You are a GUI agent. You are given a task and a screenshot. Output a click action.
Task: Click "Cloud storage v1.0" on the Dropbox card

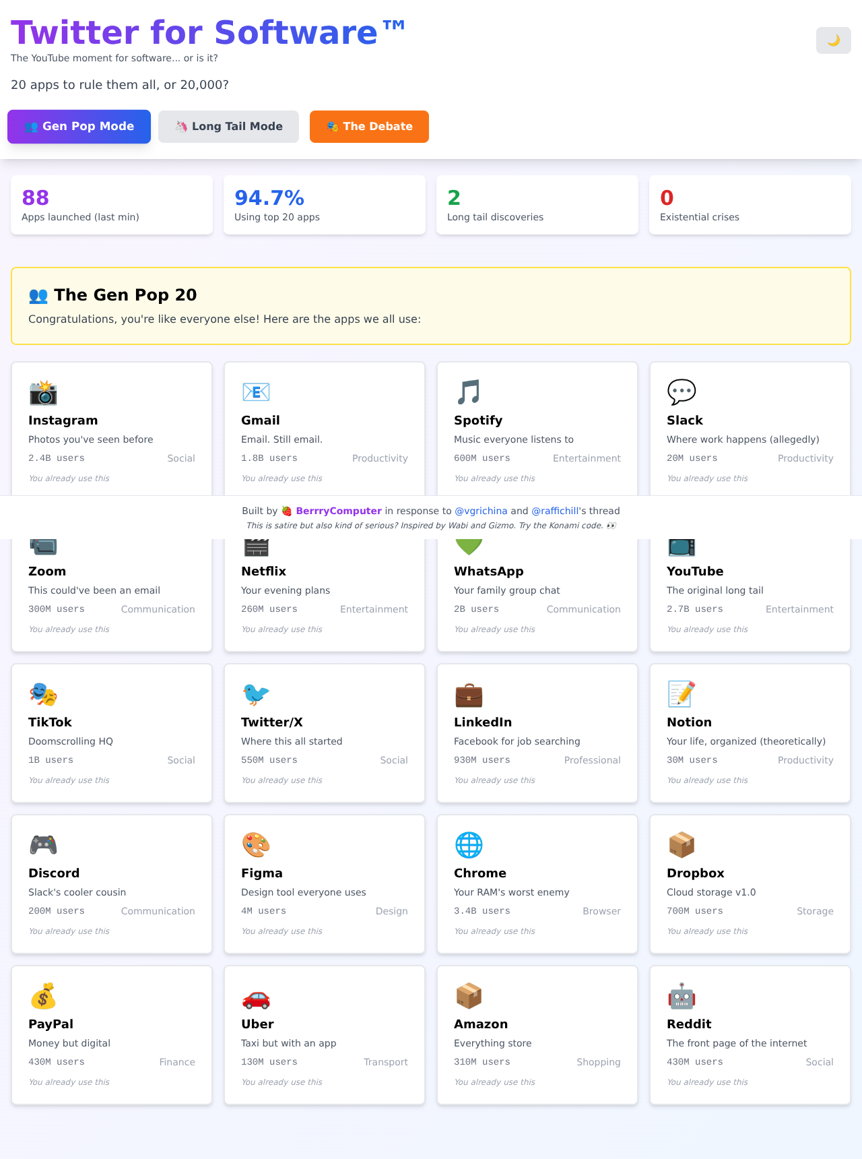[711, 892]
